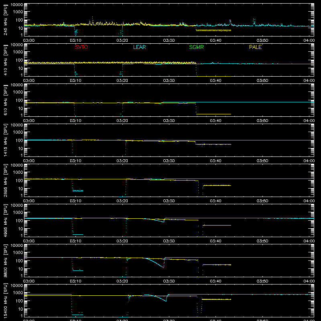Image resolution: width=321 pixels, height=321 pixels.
Task: Click 03:50 tick under the 4995 MHz plot
Action: pyautogui.click(x=262, y=241)
